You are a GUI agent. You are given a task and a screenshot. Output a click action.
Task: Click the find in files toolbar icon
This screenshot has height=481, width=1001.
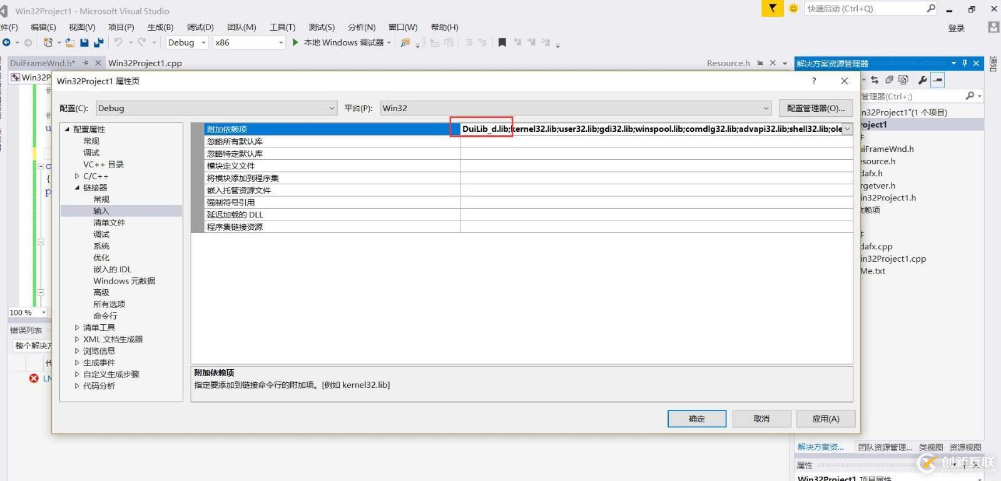point(405,42)
